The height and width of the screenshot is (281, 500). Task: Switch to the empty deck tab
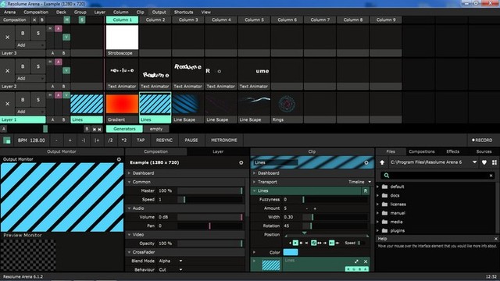(x=156, y=129)
